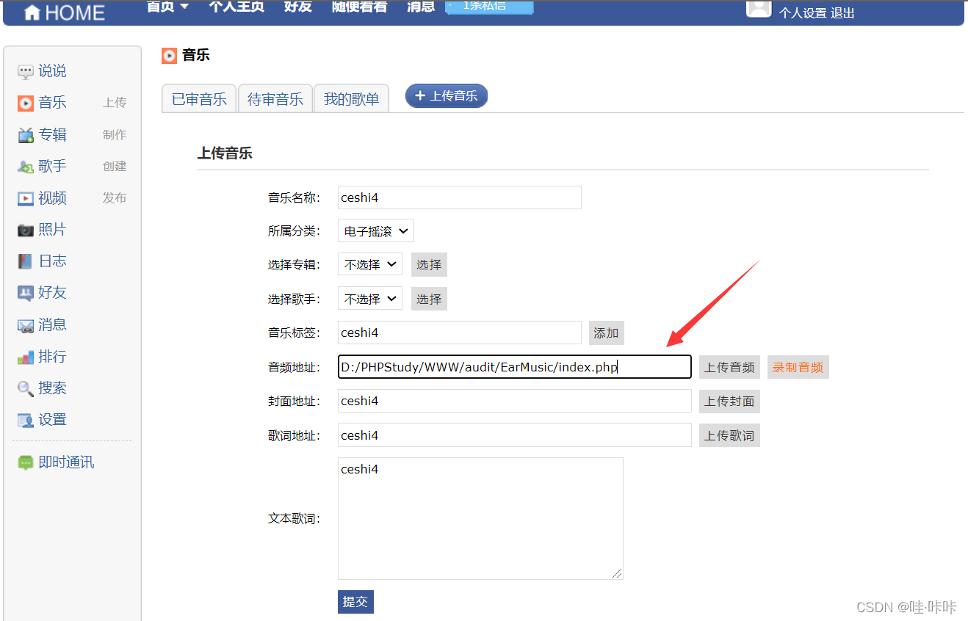Switch to the 我的歌单 tab
This screenshot has width=968, height=621.
(x=351, y=99)
